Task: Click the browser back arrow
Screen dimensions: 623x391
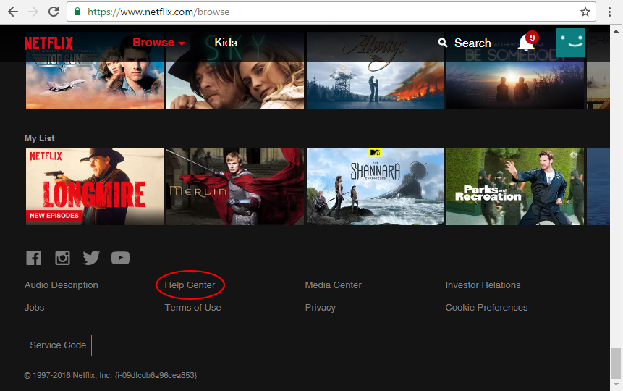Action: [13, 12]
